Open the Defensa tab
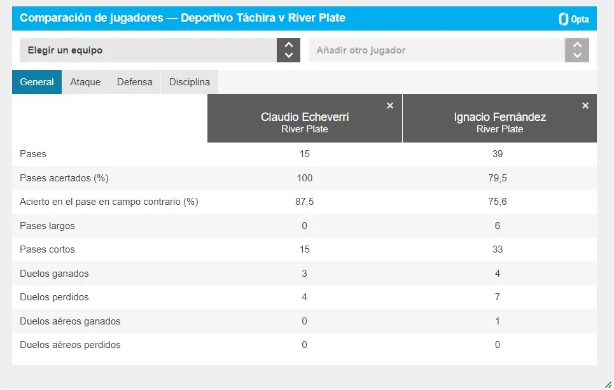Image resolution: width=614 pixels, height=390 pixels. tap(134, 81)
